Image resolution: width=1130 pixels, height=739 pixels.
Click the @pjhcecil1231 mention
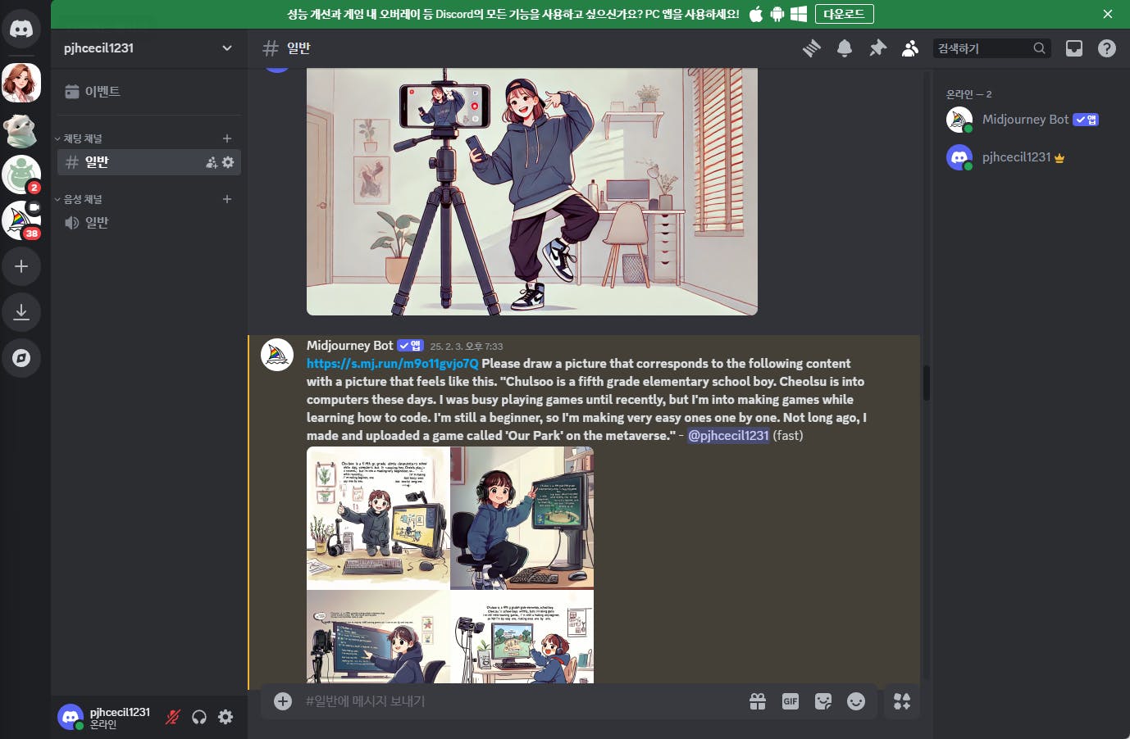coord(728,436)
